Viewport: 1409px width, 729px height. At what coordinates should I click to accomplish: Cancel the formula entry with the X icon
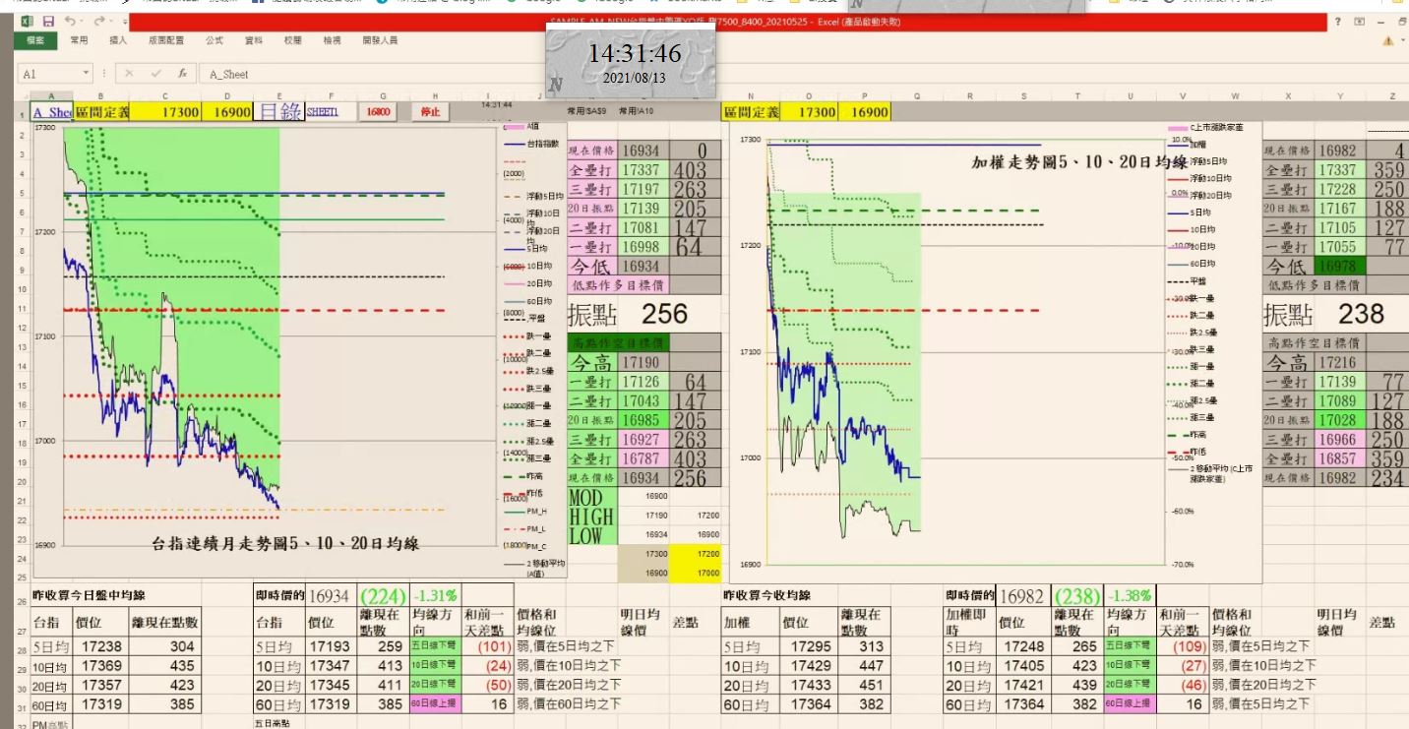[130, 74]
